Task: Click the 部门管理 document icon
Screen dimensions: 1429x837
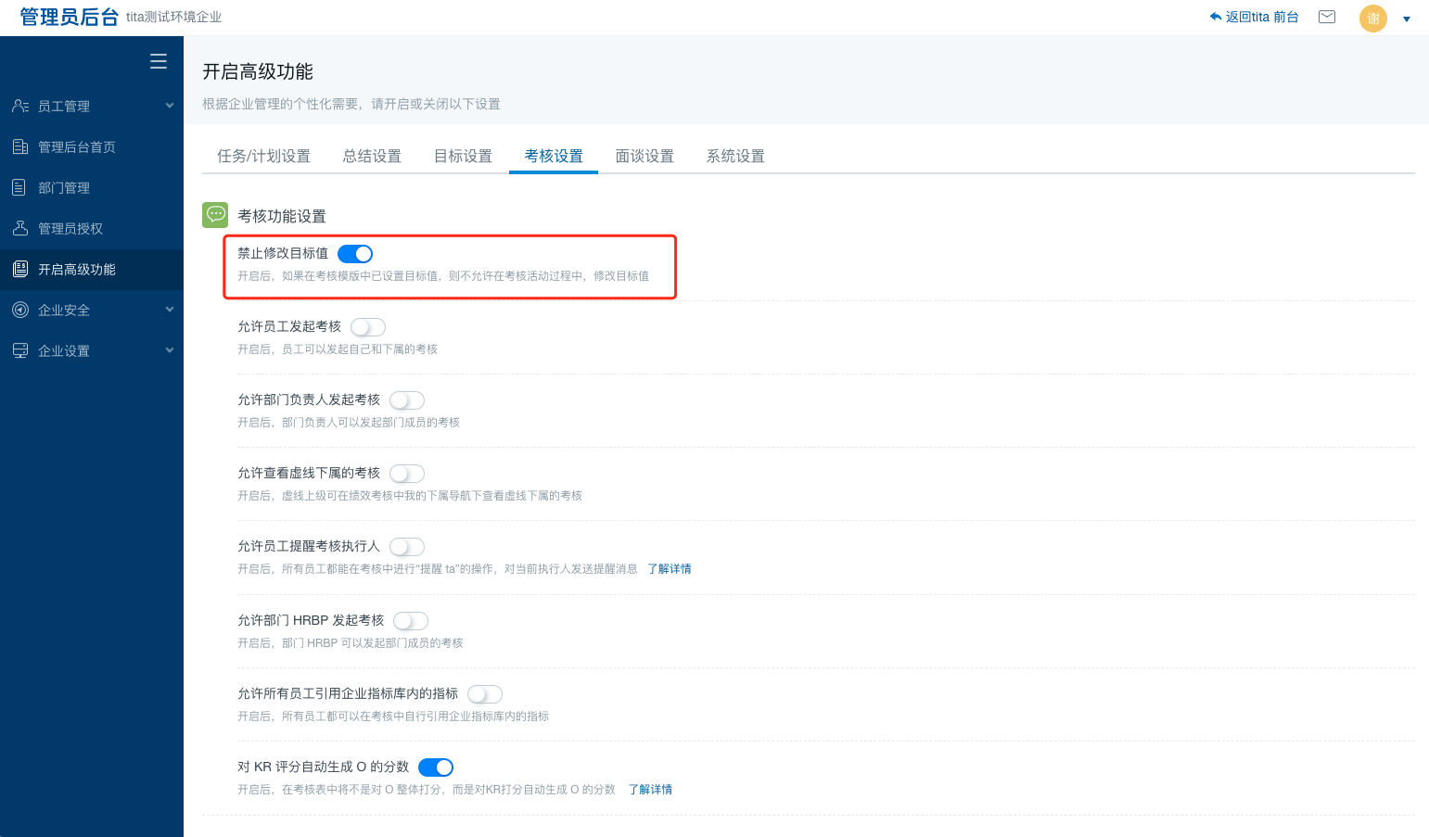Action: pos(19,187)
